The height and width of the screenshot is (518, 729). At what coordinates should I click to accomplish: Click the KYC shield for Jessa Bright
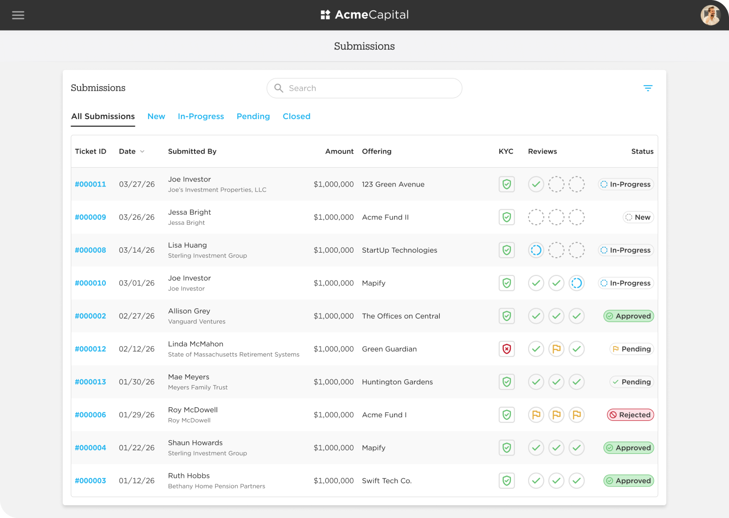(x=507, y=217)
